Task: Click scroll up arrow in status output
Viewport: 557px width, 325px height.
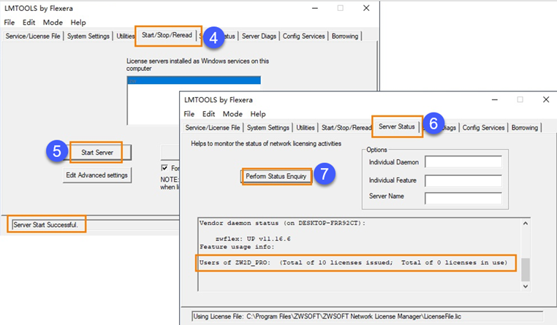Action: (526, 223)
